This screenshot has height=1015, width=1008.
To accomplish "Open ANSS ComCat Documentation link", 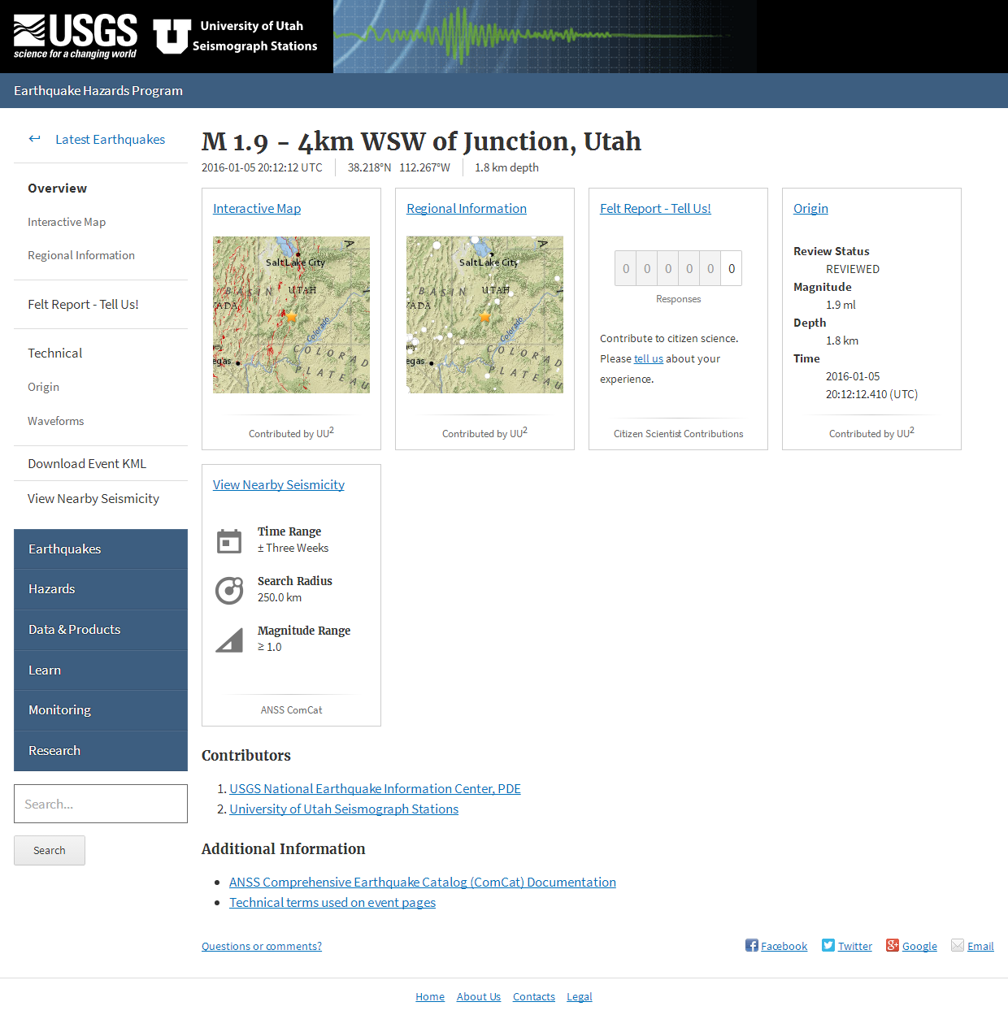I will pos(423,882).
